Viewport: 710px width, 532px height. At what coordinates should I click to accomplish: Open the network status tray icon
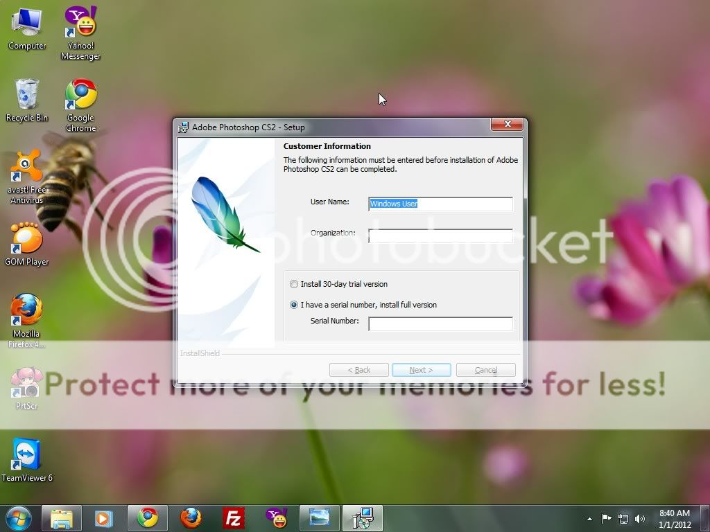click(x=623, y=519)
